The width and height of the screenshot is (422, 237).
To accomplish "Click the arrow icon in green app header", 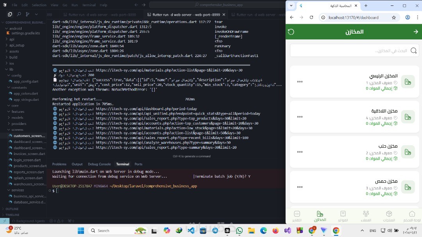I will (x=416, y=32).
